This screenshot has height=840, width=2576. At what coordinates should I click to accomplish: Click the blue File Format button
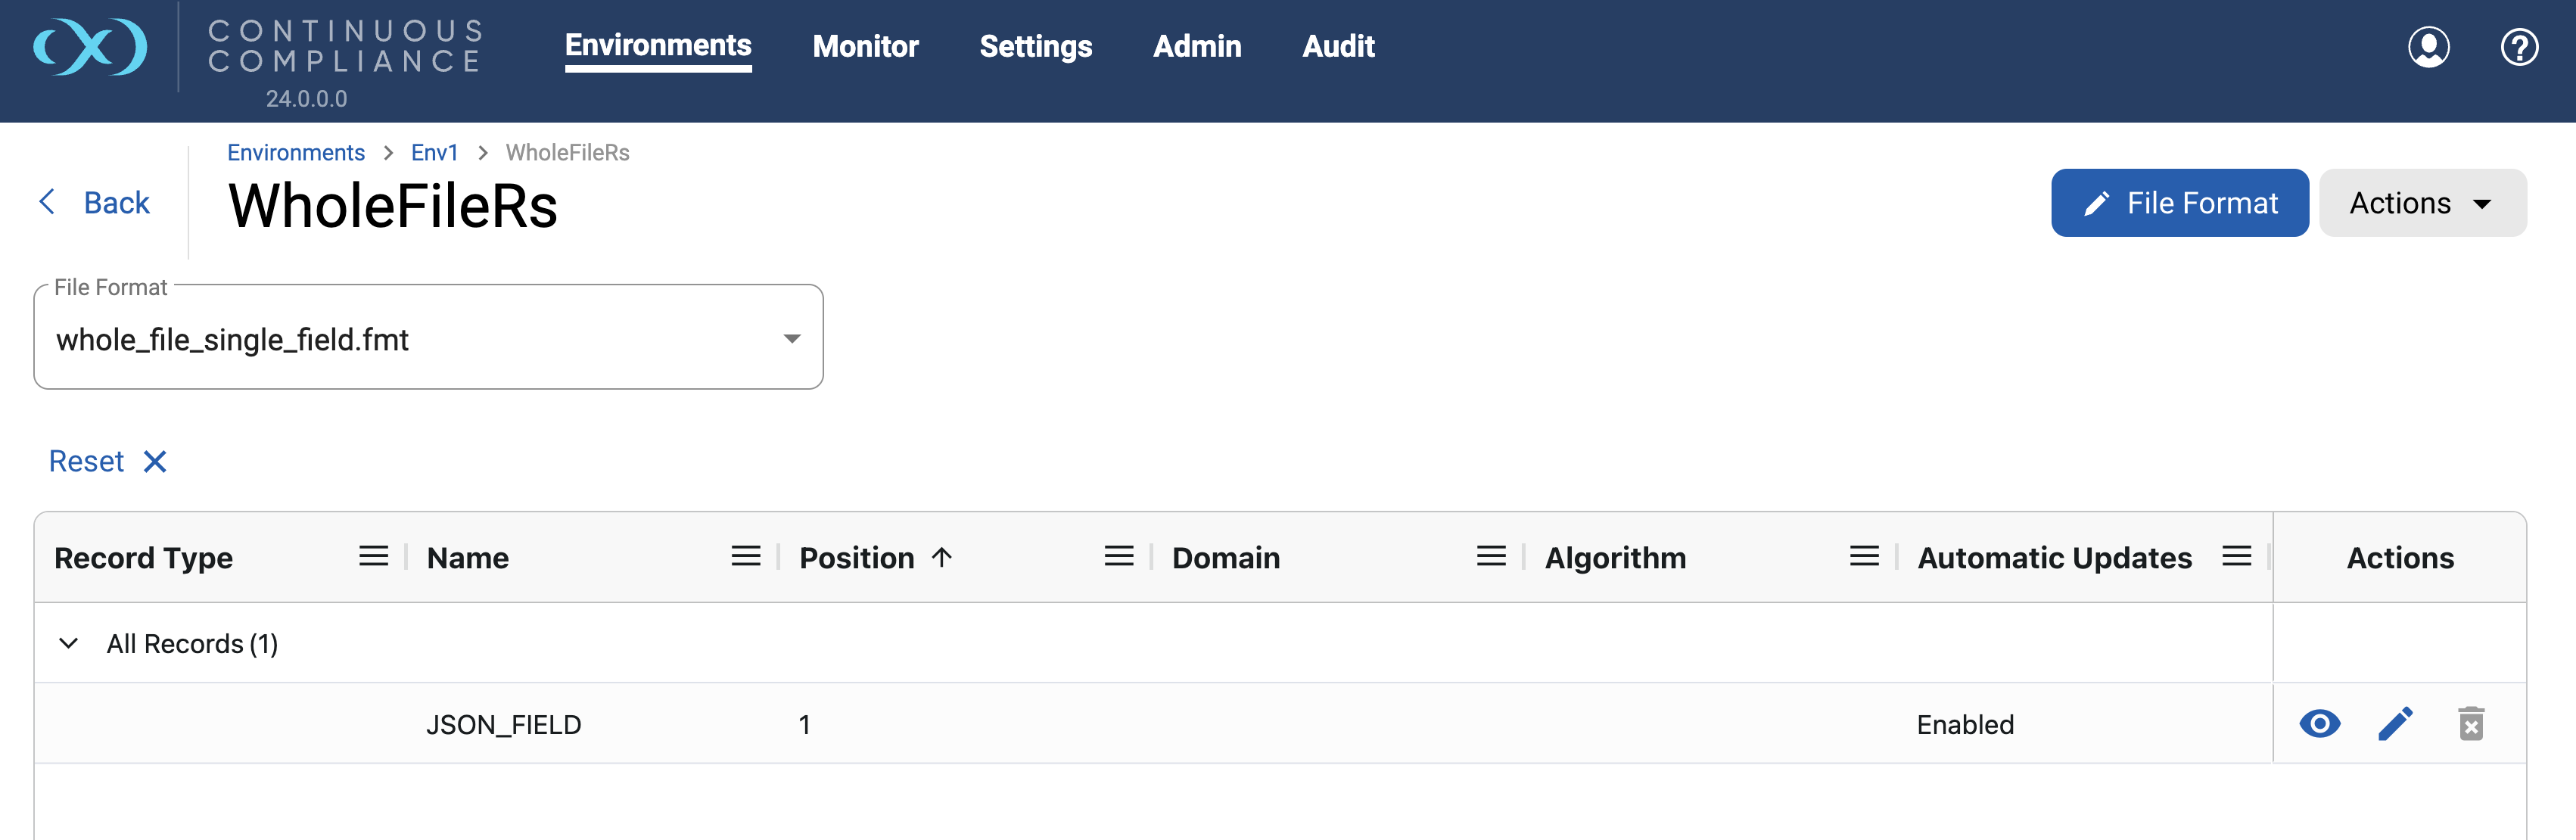(2179, 203)
